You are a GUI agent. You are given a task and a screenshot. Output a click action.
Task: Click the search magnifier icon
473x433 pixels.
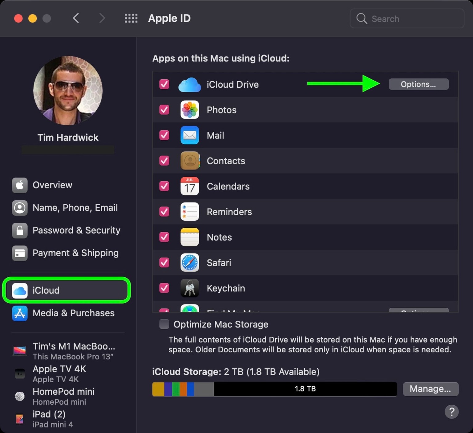(362, 18)
